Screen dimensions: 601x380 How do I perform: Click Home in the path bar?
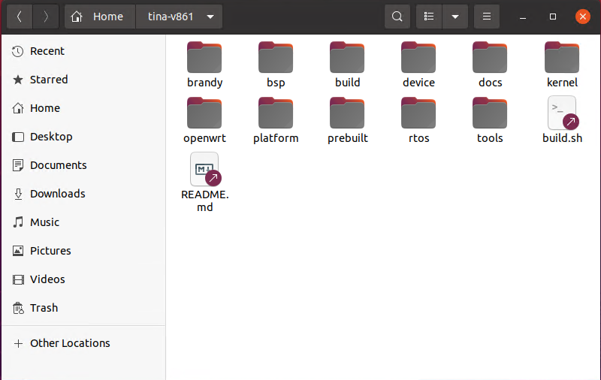[x=100, y=17]
